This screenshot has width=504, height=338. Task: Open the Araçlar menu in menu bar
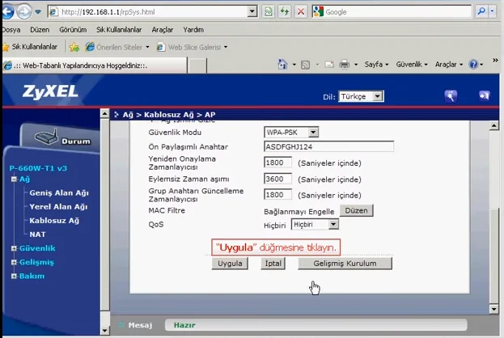(163, 30)
